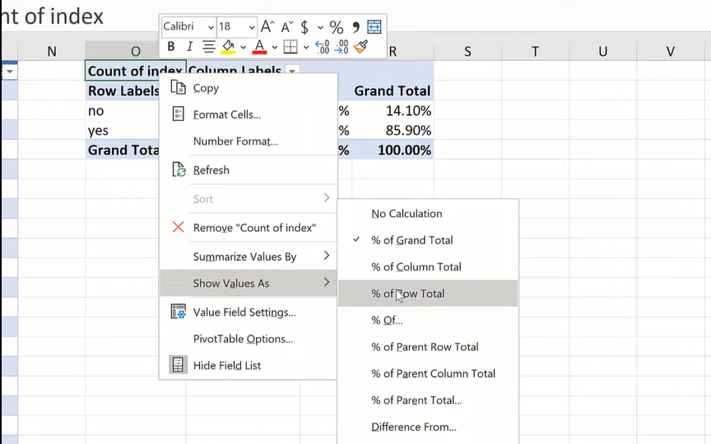
Task: Open Calibri font name dropdown
Action: coord(211,28)
